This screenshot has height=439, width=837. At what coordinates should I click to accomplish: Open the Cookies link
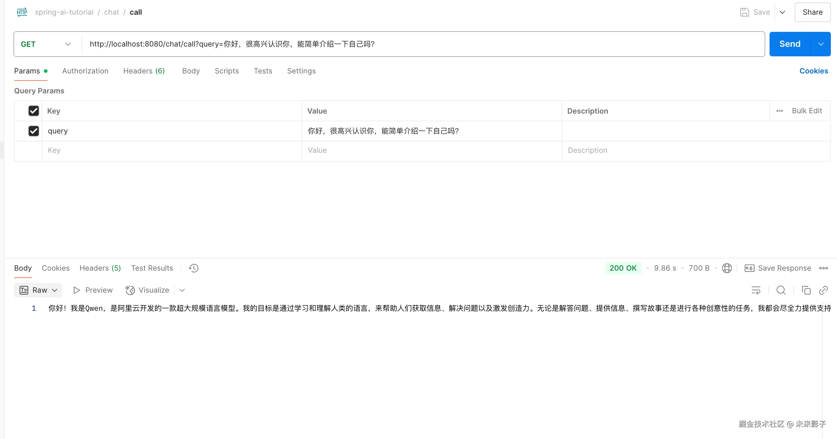[814, 71]
